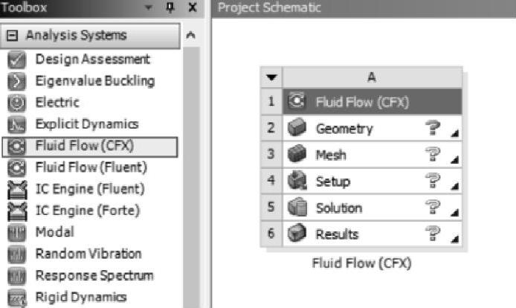Select Fluid Flow (CFX) in Toolbox
516x308 pixels.
[x=89, y=146]
